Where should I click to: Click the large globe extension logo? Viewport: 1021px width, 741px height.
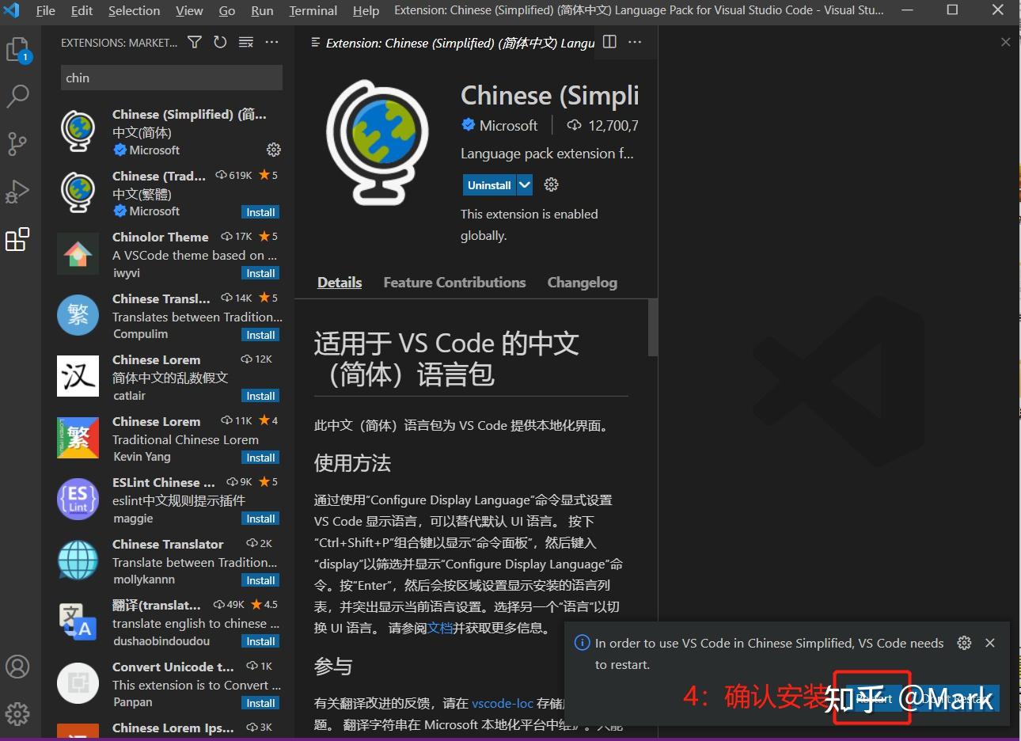[378, 142]
